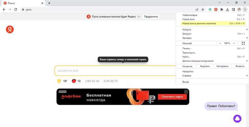Image resolution: width=249 pixels, height=127 pixels.
Task: Click the lock icon in the address bar
Action: click(23, 10)
